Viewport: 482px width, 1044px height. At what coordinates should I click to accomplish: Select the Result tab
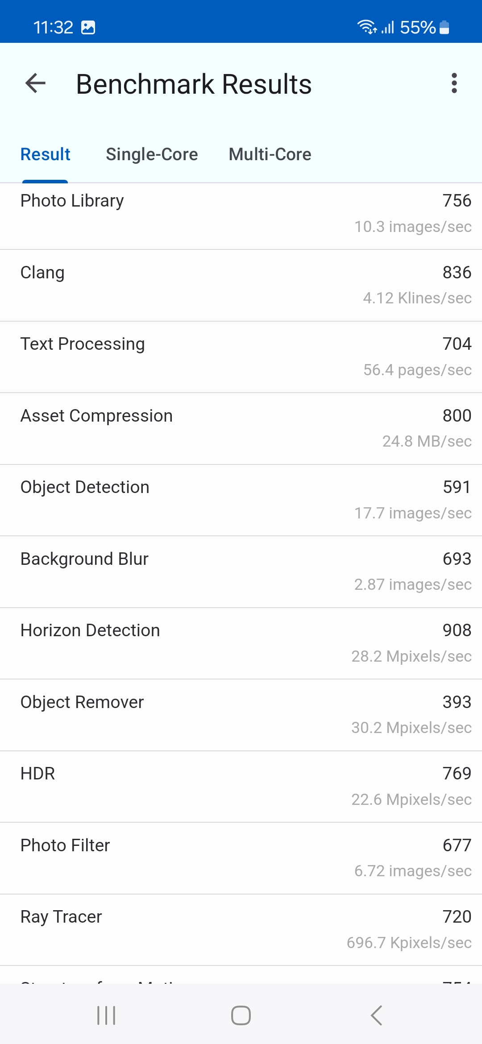coord(46,154)
